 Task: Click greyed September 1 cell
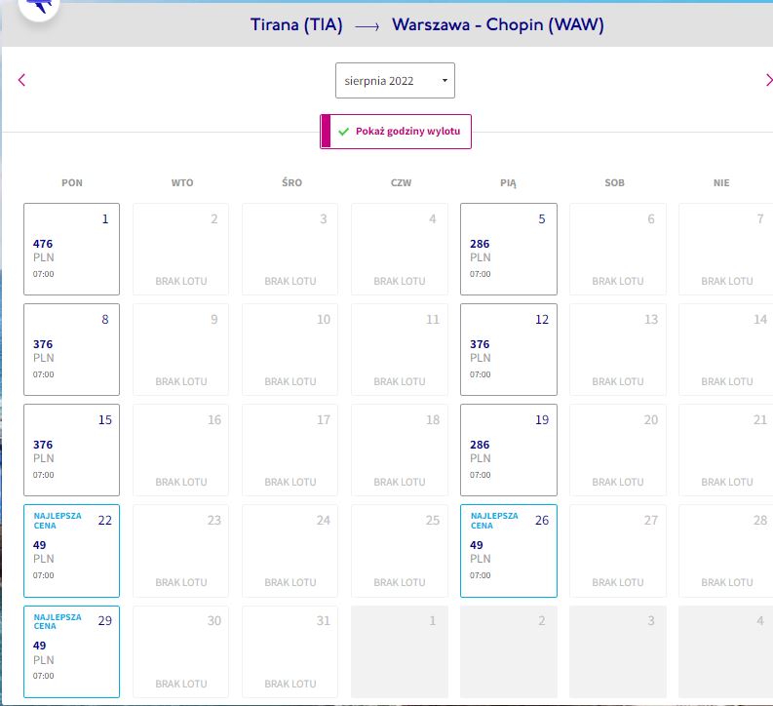click(x=400, y=651)
